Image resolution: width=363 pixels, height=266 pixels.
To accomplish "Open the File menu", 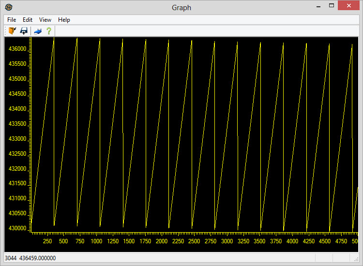I will pos(12,20).
